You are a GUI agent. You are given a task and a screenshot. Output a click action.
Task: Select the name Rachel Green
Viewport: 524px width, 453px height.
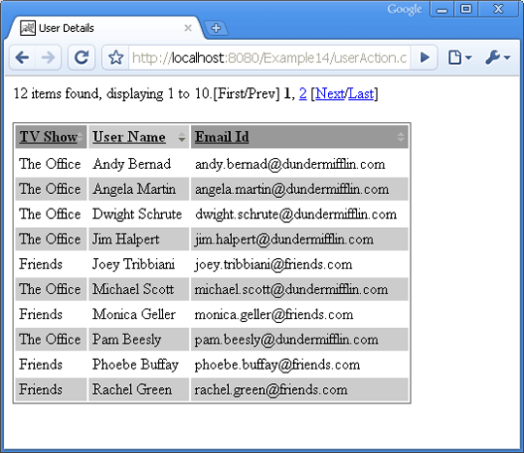point(132,390)
